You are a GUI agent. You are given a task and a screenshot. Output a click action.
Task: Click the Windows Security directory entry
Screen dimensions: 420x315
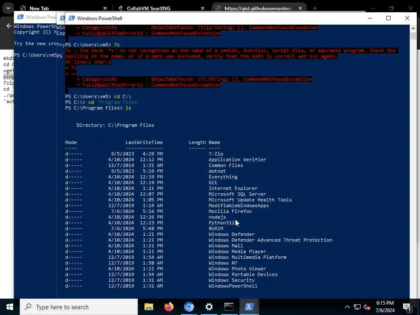click(x=232, y=280)
